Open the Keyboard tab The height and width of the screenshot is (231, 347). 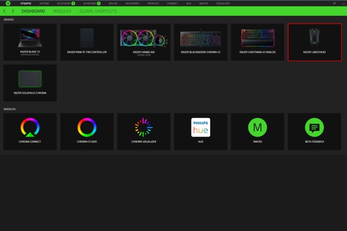(x=90, y=3)
